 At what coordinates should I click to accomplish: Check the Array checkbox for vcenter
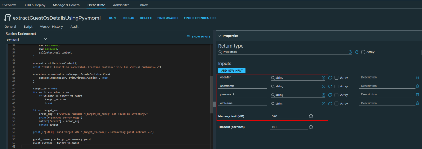(337, 77)
